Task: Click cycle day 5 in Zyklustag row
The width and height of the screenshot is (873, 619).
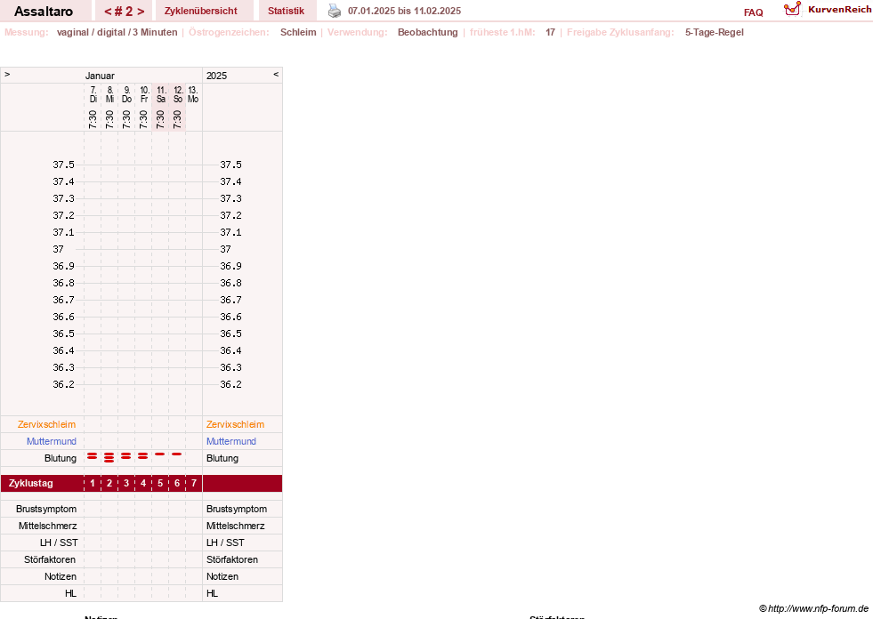Action: [160, 483]
